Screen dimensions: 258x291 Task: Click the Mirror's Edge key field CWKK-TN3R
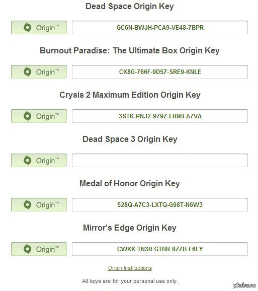(x=160, y=249)
